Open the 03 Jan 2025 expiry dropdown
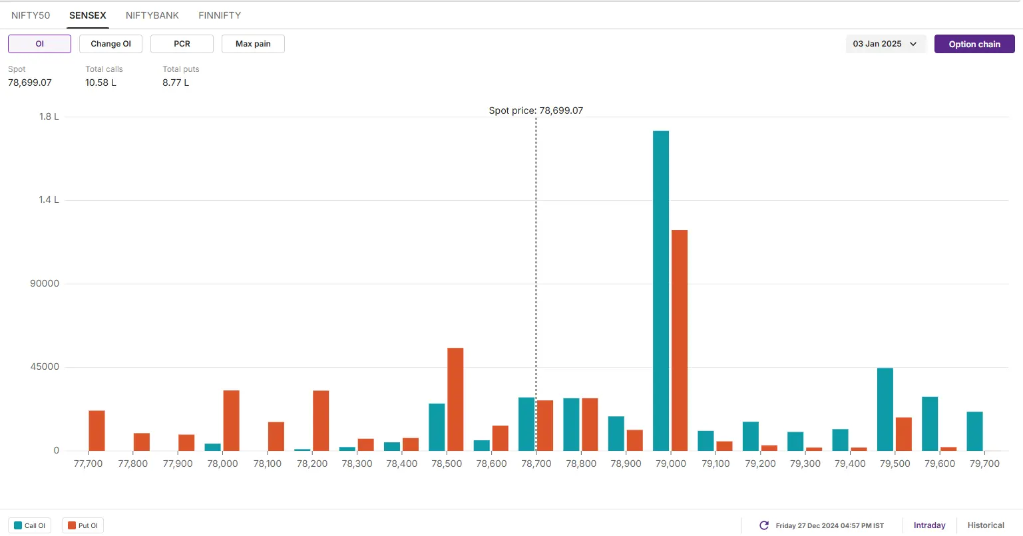Viewport: 1023px width, 536px height. click(885, 44)
